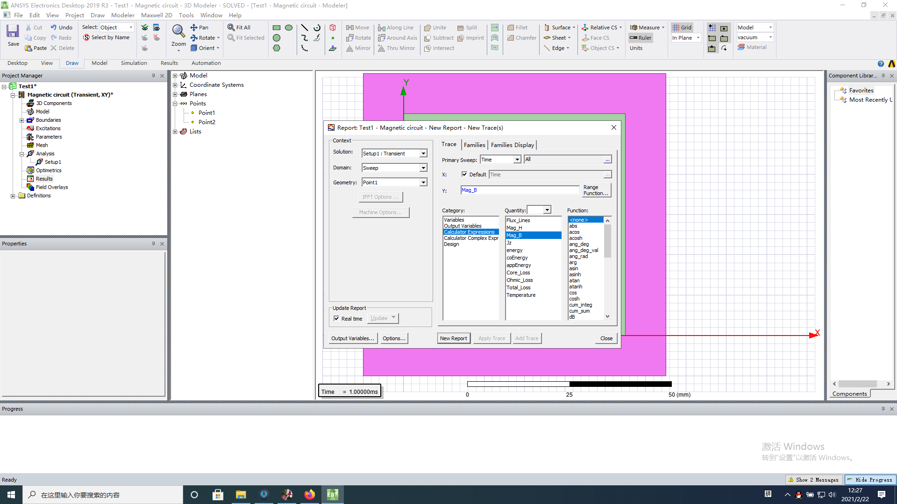Disable the Real time update checkbox
This screenshot has width=897, height=504.
(337, 318)
